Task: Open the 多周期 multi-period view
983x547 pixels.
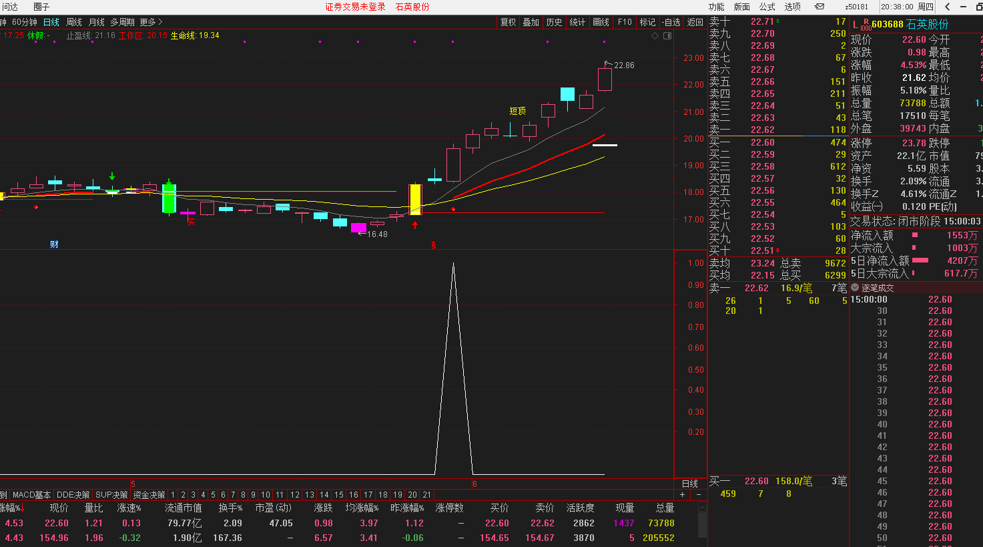Action: (x=122, y=22)
